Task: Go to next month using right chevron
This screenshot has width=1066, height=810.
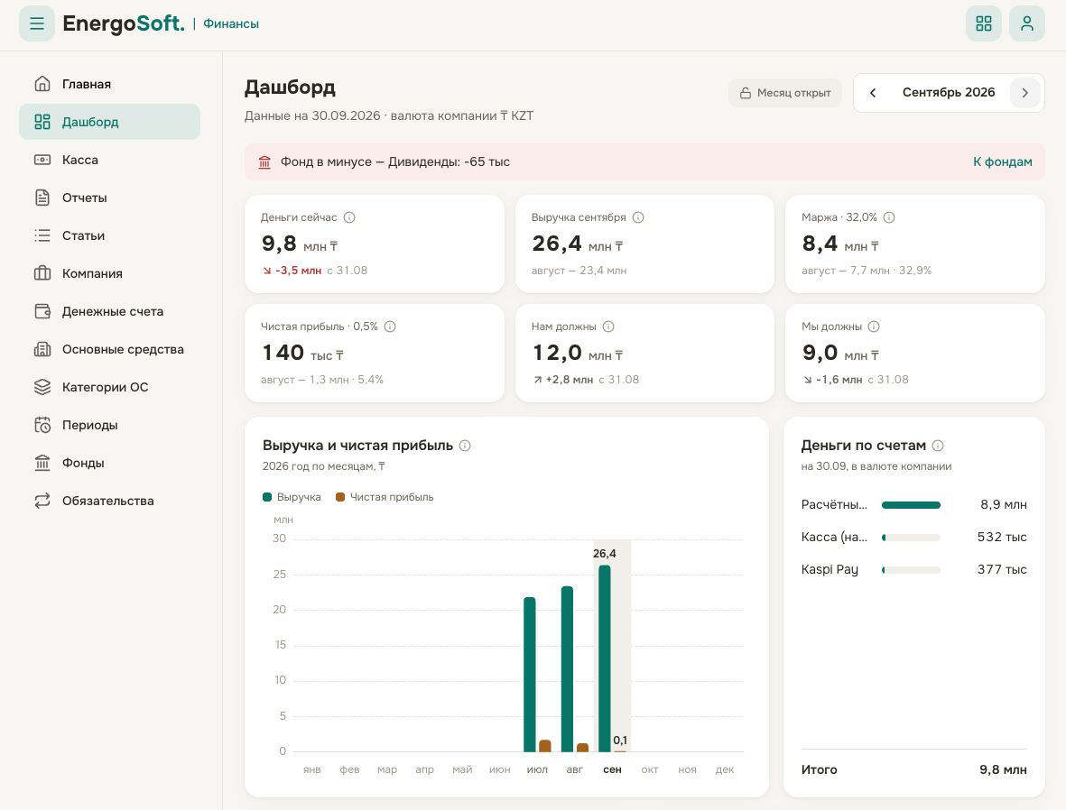Action: coord(1025,92)
